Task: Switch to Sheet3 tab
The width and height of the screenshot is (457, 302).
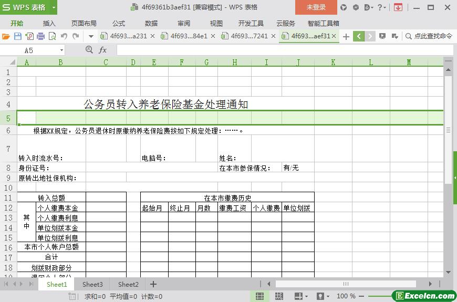Action: click(92, 284)
